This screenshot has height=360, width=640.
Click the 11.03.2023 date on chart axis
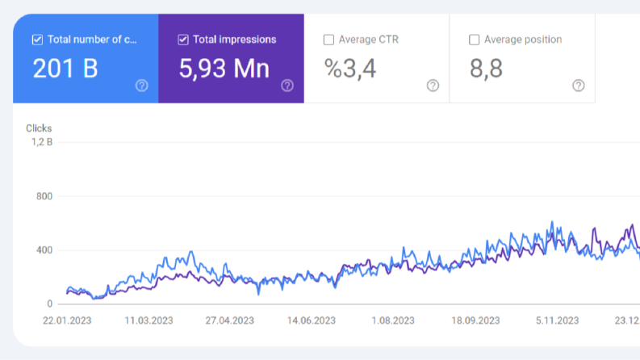click(148, 320)
